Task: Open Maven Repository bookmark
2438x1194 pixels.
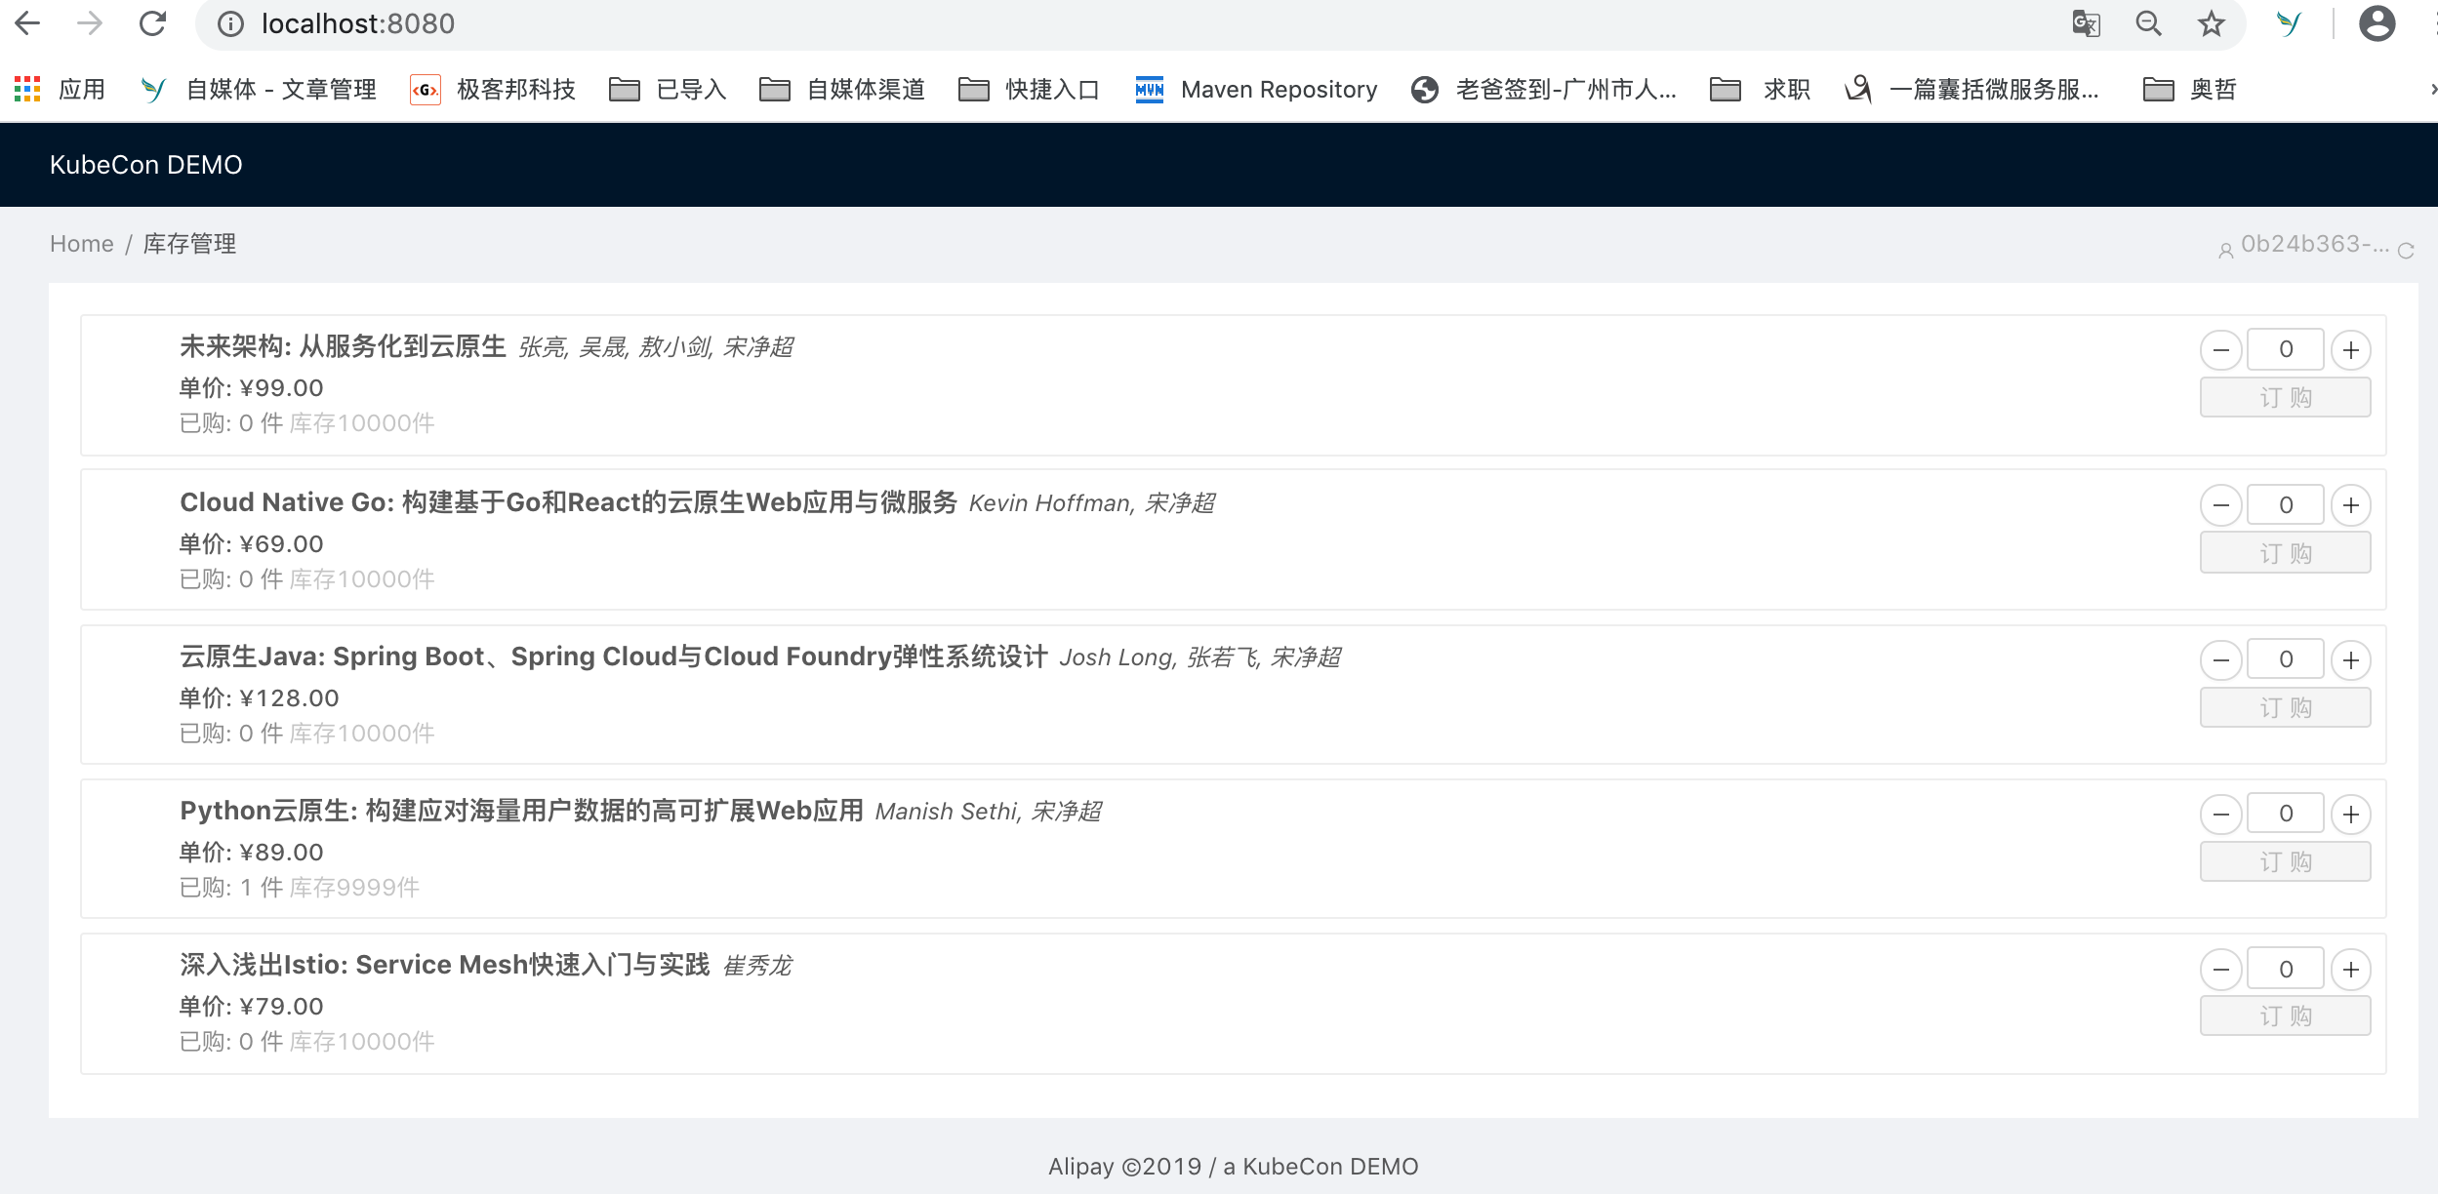Action: [1257, 90]
